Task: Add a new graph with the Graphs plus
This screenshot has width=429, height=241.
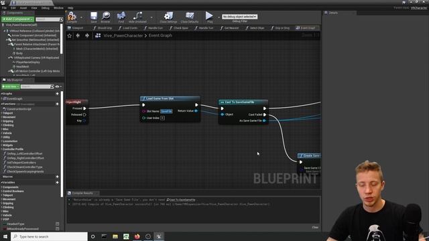Action: click(57, 94)
